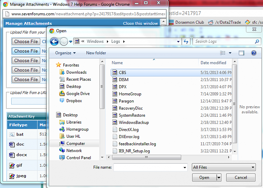This screenshot has height=188, width=263.
Task: Open the All Files type filter dropdown
Action: [x=224, y=167]
